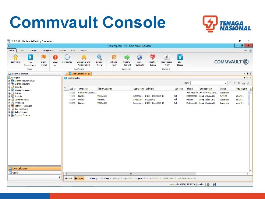
Task: Click the filter funnel column header icon
Action: pyautogui.click(x=65, y=88)
